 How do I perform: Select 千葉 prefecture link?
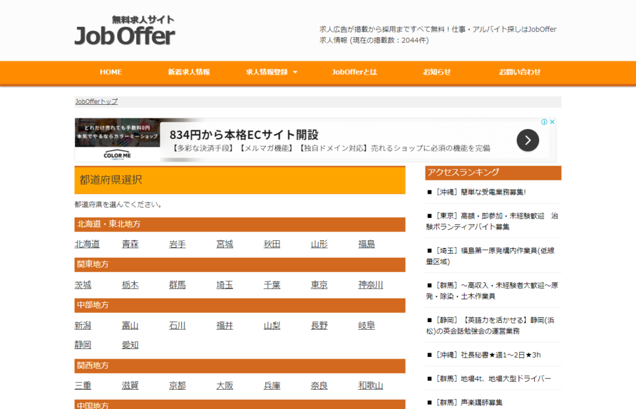coord(272,285)
